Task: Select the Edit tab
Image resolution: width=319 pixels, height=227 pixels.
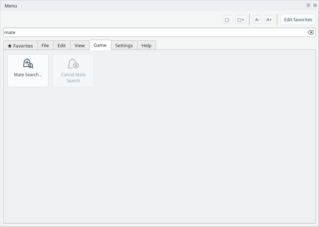Action: click(62, 45)
